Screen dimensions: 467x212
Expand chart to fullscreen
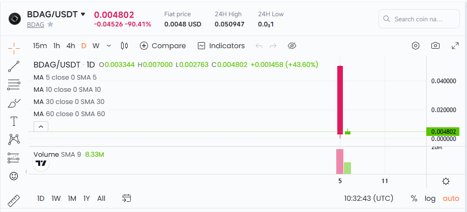click(x=455, y=46)
